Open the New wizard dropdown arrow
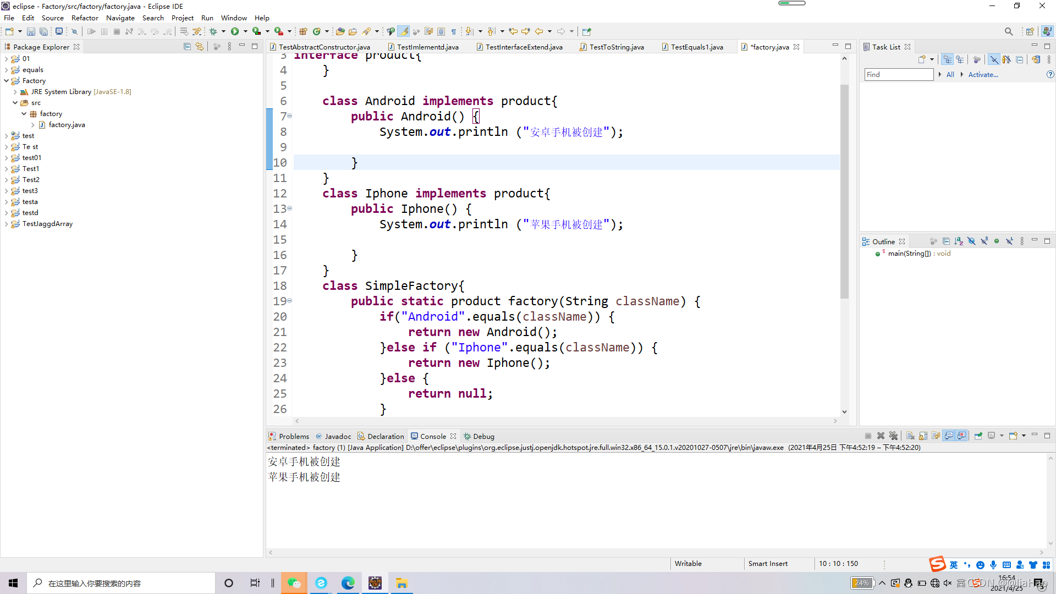The height and width of the screenshot is (594, 1056). tap(20, 31)
